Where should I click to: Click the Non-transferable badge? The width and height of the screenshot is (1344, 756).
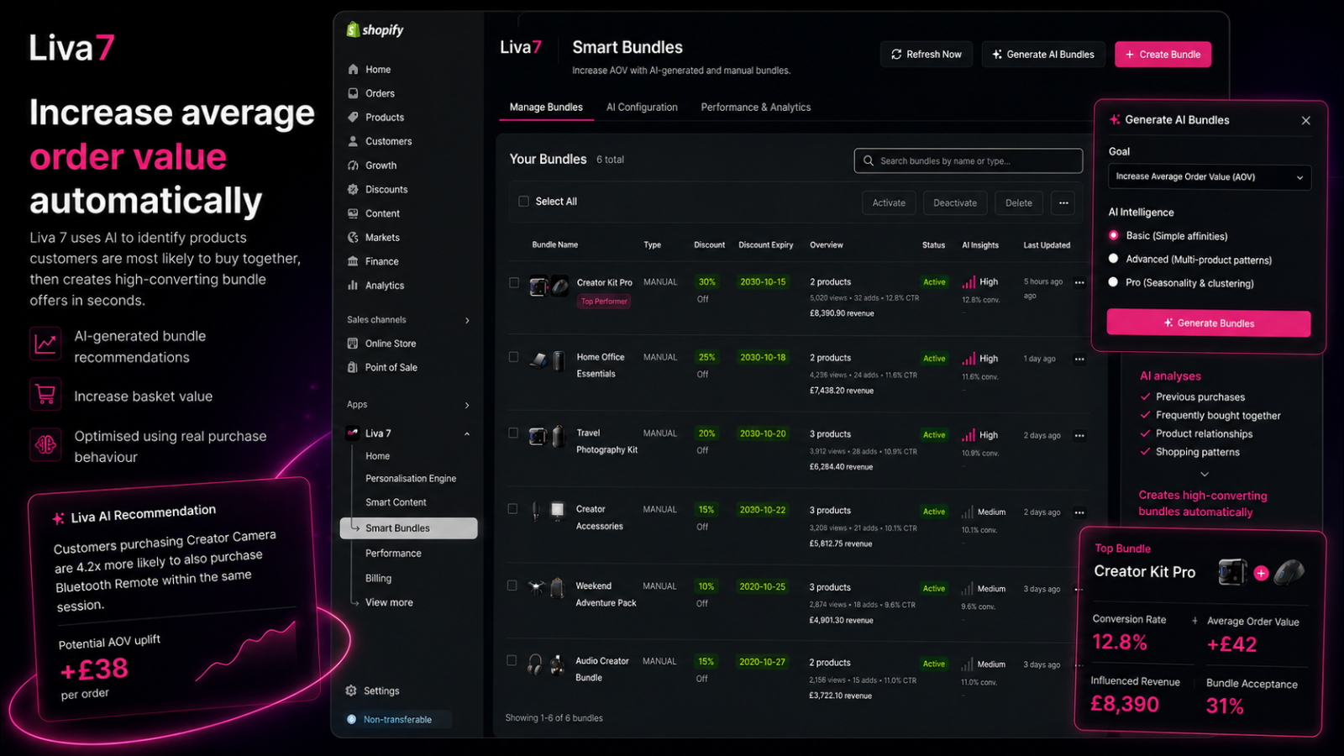click(398, 719)
